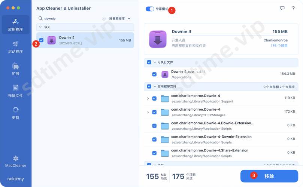Screen dimensions: 303x187
Task: Open the 应用程序 sidebar section
Action: coord(16,25)
